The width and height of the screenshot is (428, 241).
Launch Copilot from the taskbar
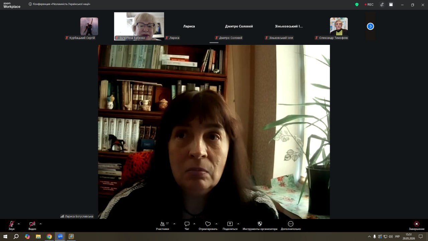click(27, 236)
